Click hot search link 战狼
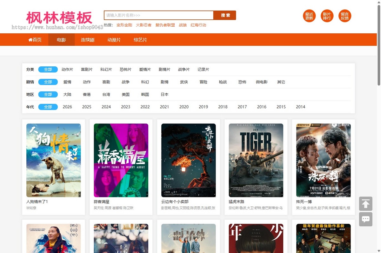 [183, 25]
